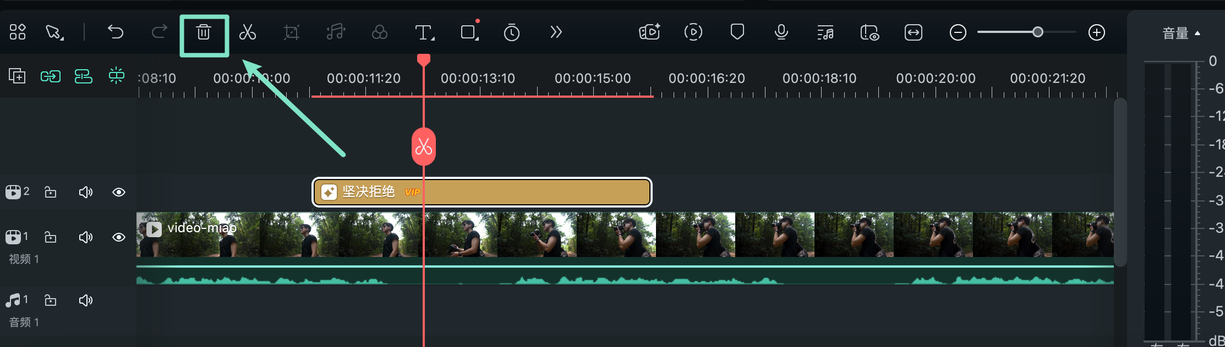
Task: Mute the audio track 1 speaker
Action: pyautogui.click(x=85, y=300)
